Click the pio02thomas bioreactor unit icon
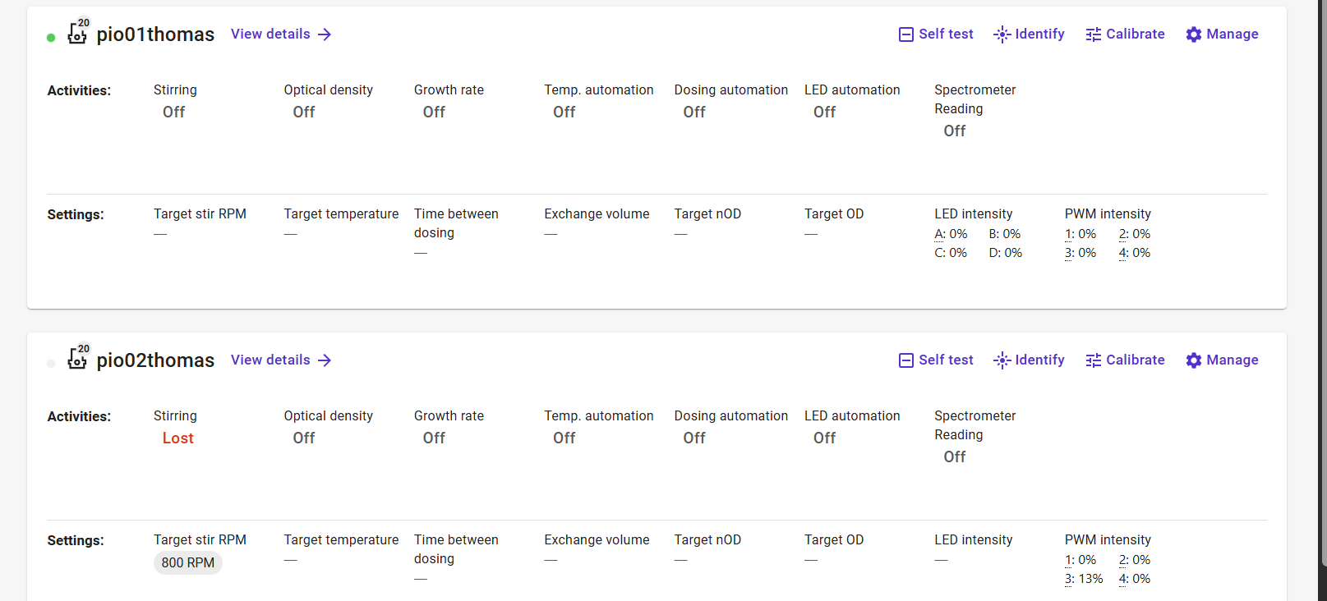This screenshot has width=1327, height=601. [x=77, y=360]
